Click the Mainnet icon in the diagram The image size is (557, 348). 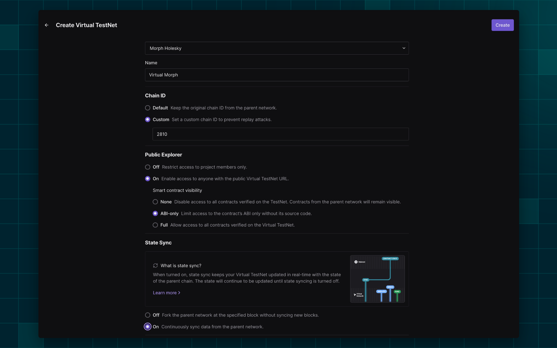click(356, 262)
